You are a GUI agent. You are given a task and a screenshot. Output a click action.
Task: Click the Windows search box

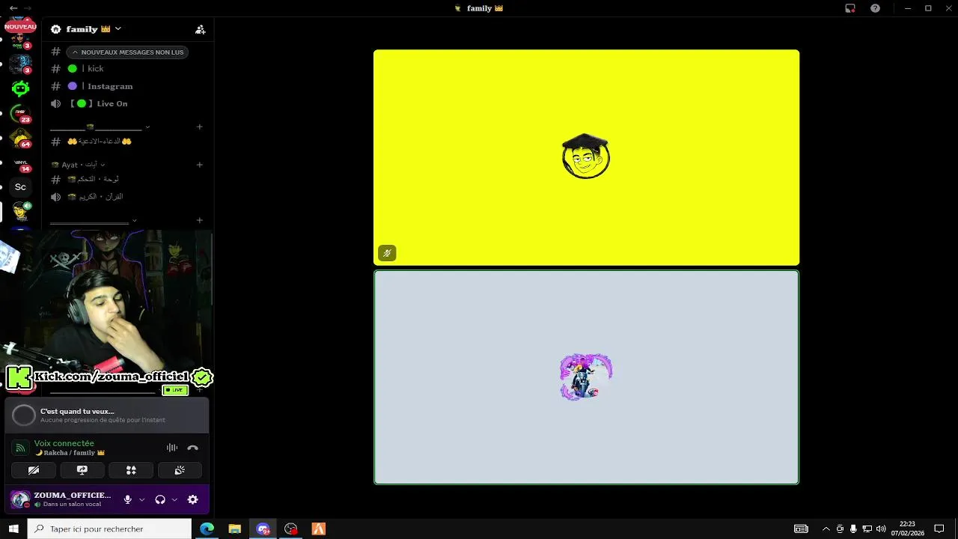pyautogui.click(x=110, y=529)
